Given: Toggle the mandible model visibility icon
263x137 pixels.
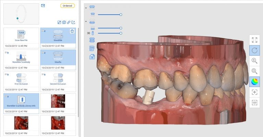Looking at the screenshot, I should click(92, 28).
